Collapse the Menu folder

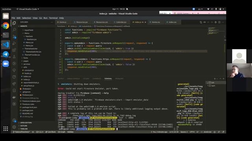[x=27, y=33]
